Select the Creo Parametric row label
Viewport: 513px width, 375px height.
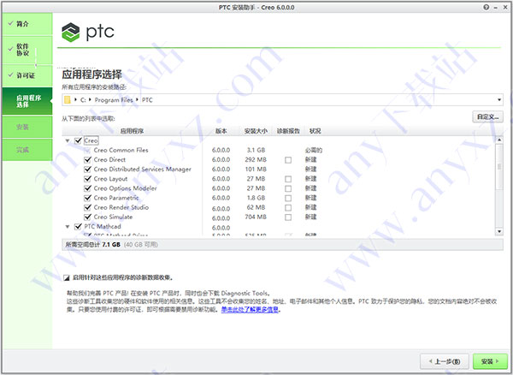click(116, 198)
